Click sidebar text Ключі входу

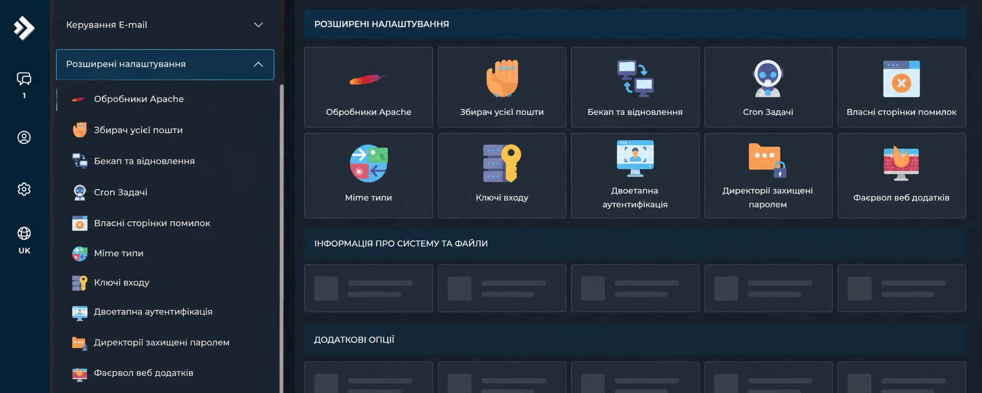pos(121,282)
